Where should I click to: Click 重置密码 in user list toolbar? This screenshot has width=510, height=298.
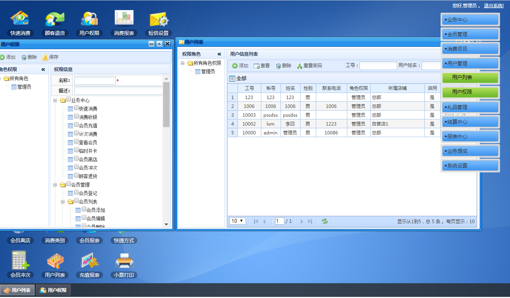pyautogui.click(x=310, y=66)
